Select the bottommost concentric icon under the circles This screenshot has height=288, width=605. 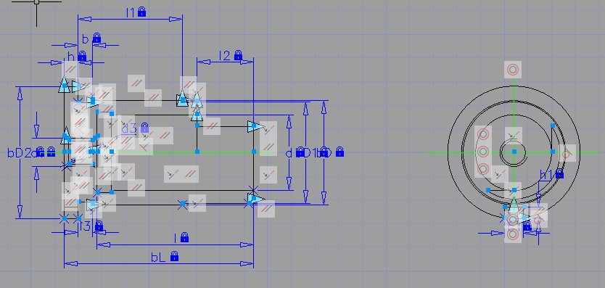[x=513, y=234]
